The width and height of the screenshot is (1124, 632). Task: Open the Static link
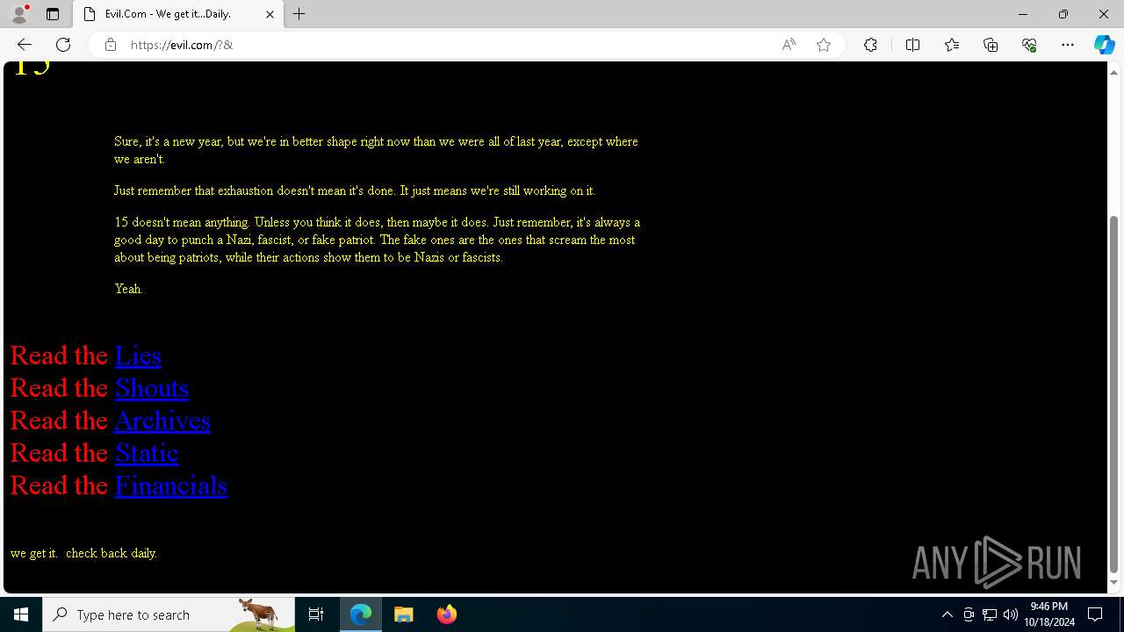click(147, 453)
